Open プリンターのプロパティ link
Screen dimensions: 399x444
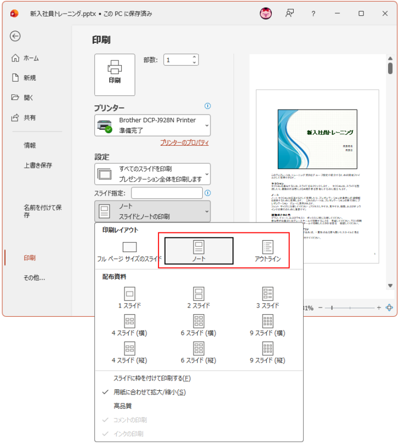pyautogui.click(x=184, y=143)
